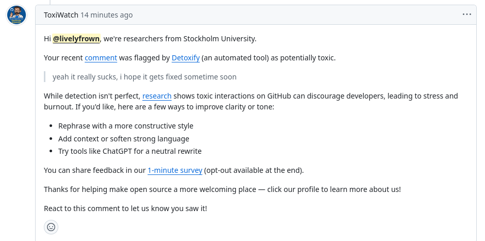
Task: Follow the 'comment' hyperlink
Action: point(101,58)
